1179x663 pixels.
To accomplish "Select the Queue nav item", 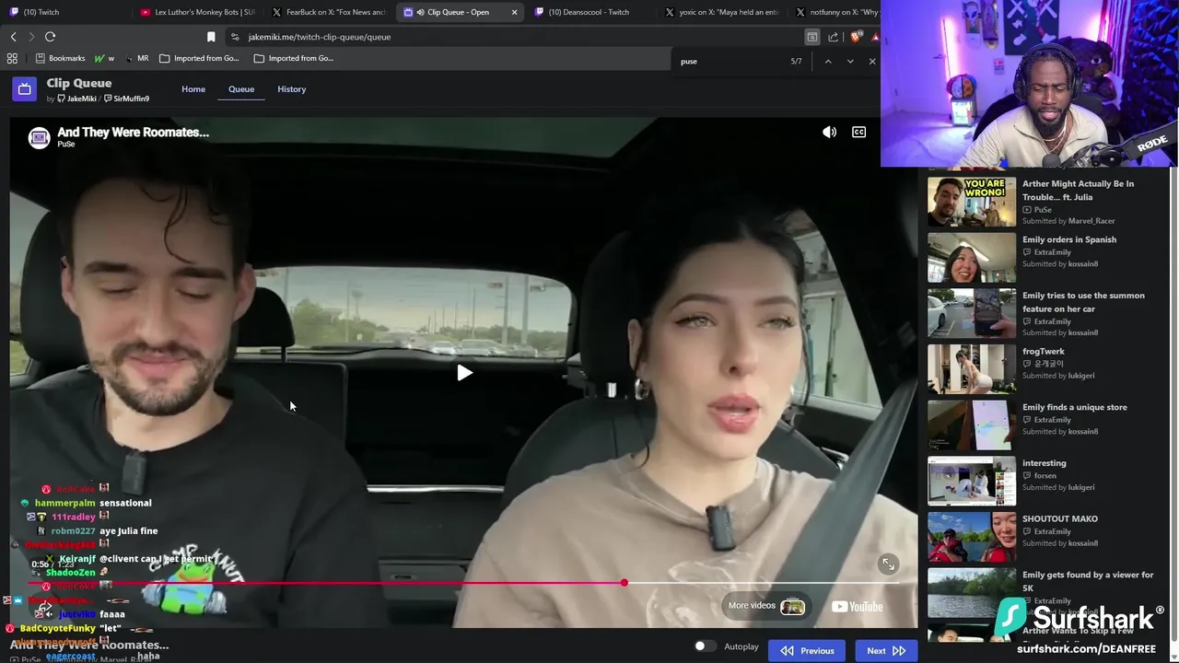I will [x=241, y=89].
